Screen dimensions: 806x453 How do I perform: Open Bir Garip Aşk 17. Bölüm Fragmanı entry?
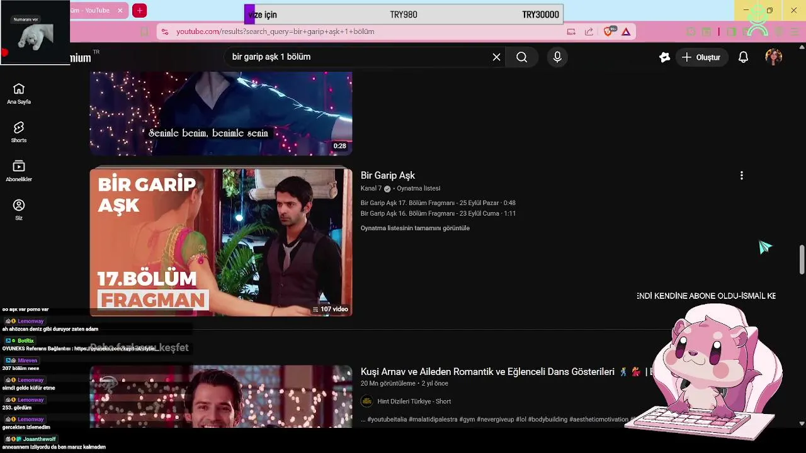(438, 203)
